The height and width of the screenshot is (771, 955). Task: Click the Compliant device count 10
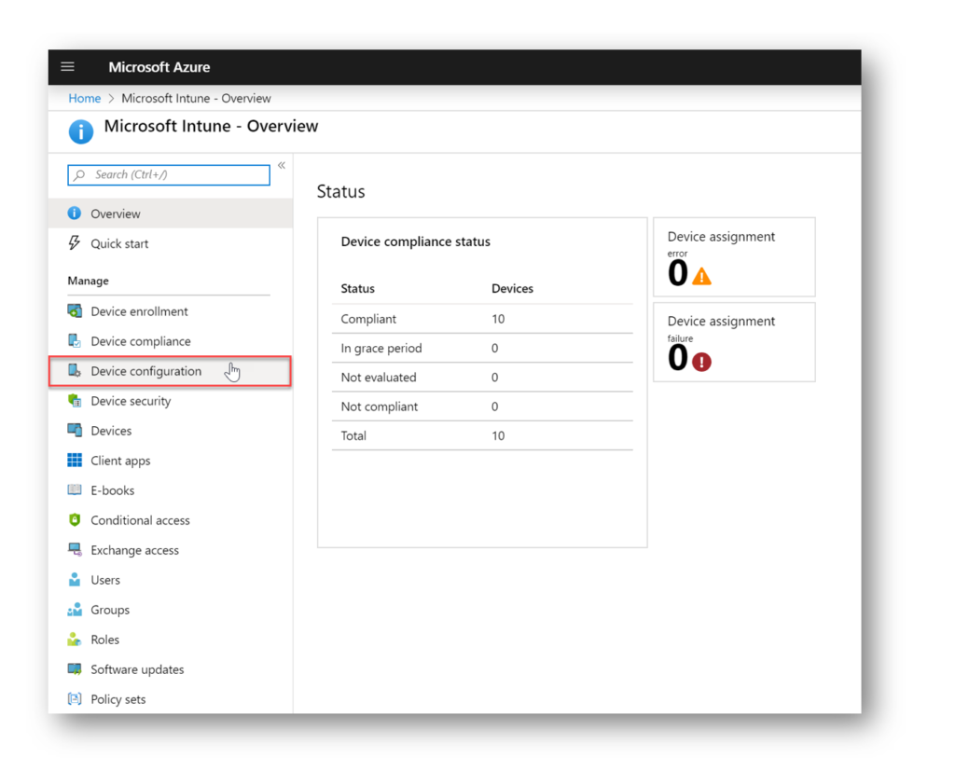(498, 319)
